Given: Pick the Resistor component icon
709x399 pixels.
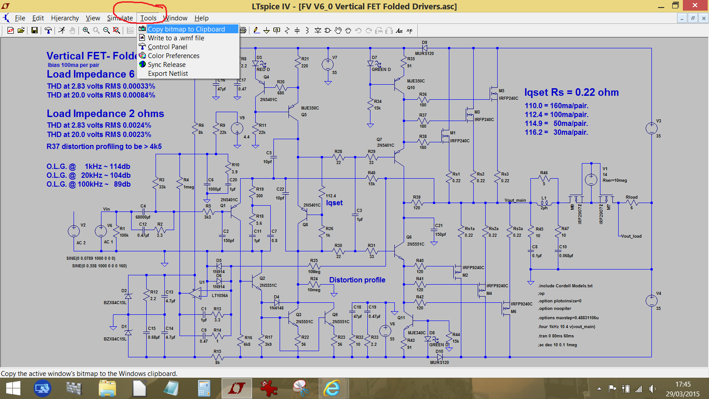Looking at the screenshot, I should click(x=287, y=30).
